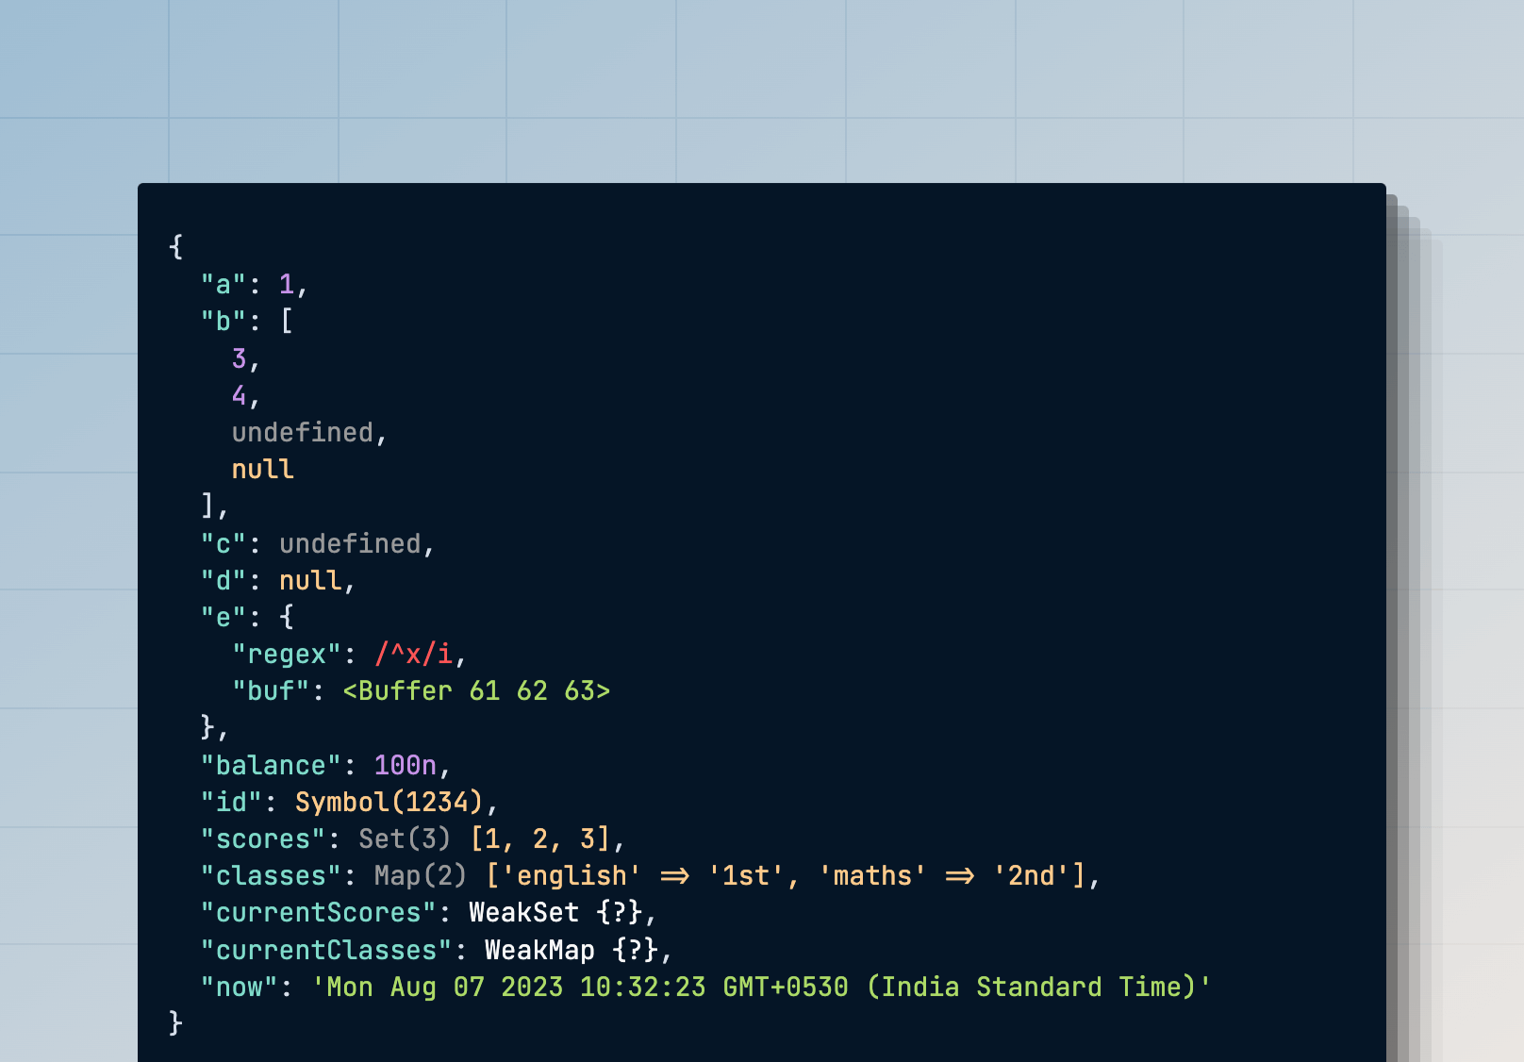
Task: Click the opening square bracket after "b"
Action: pyautogui.click(x=287, y=322)
